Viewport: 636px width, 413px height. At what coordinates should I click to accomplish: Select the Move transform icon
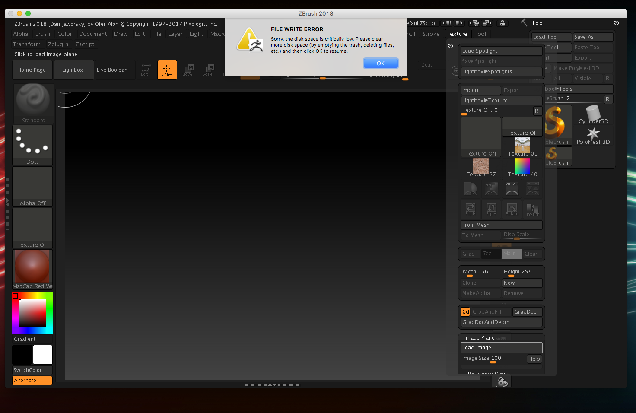click(187, 70)
